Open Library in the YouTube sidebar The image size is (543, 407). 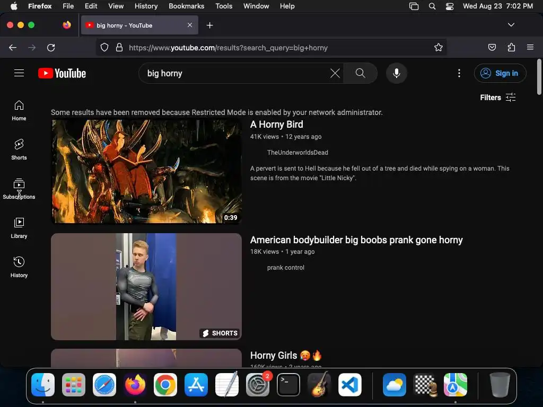19,228
